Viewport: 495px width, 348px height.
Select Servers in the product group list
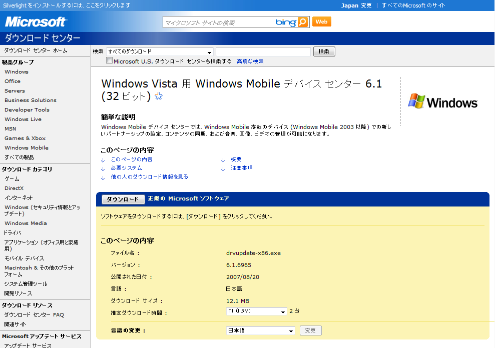15,90
